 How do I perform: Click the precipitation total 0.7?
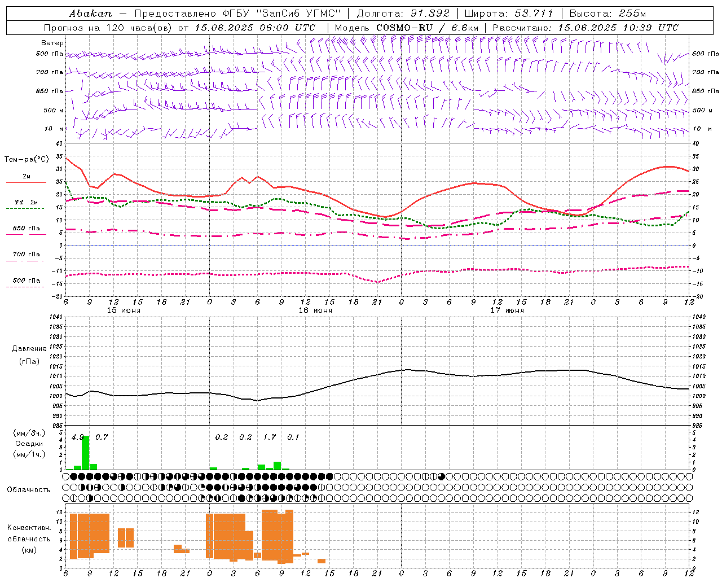coord(102,437)
